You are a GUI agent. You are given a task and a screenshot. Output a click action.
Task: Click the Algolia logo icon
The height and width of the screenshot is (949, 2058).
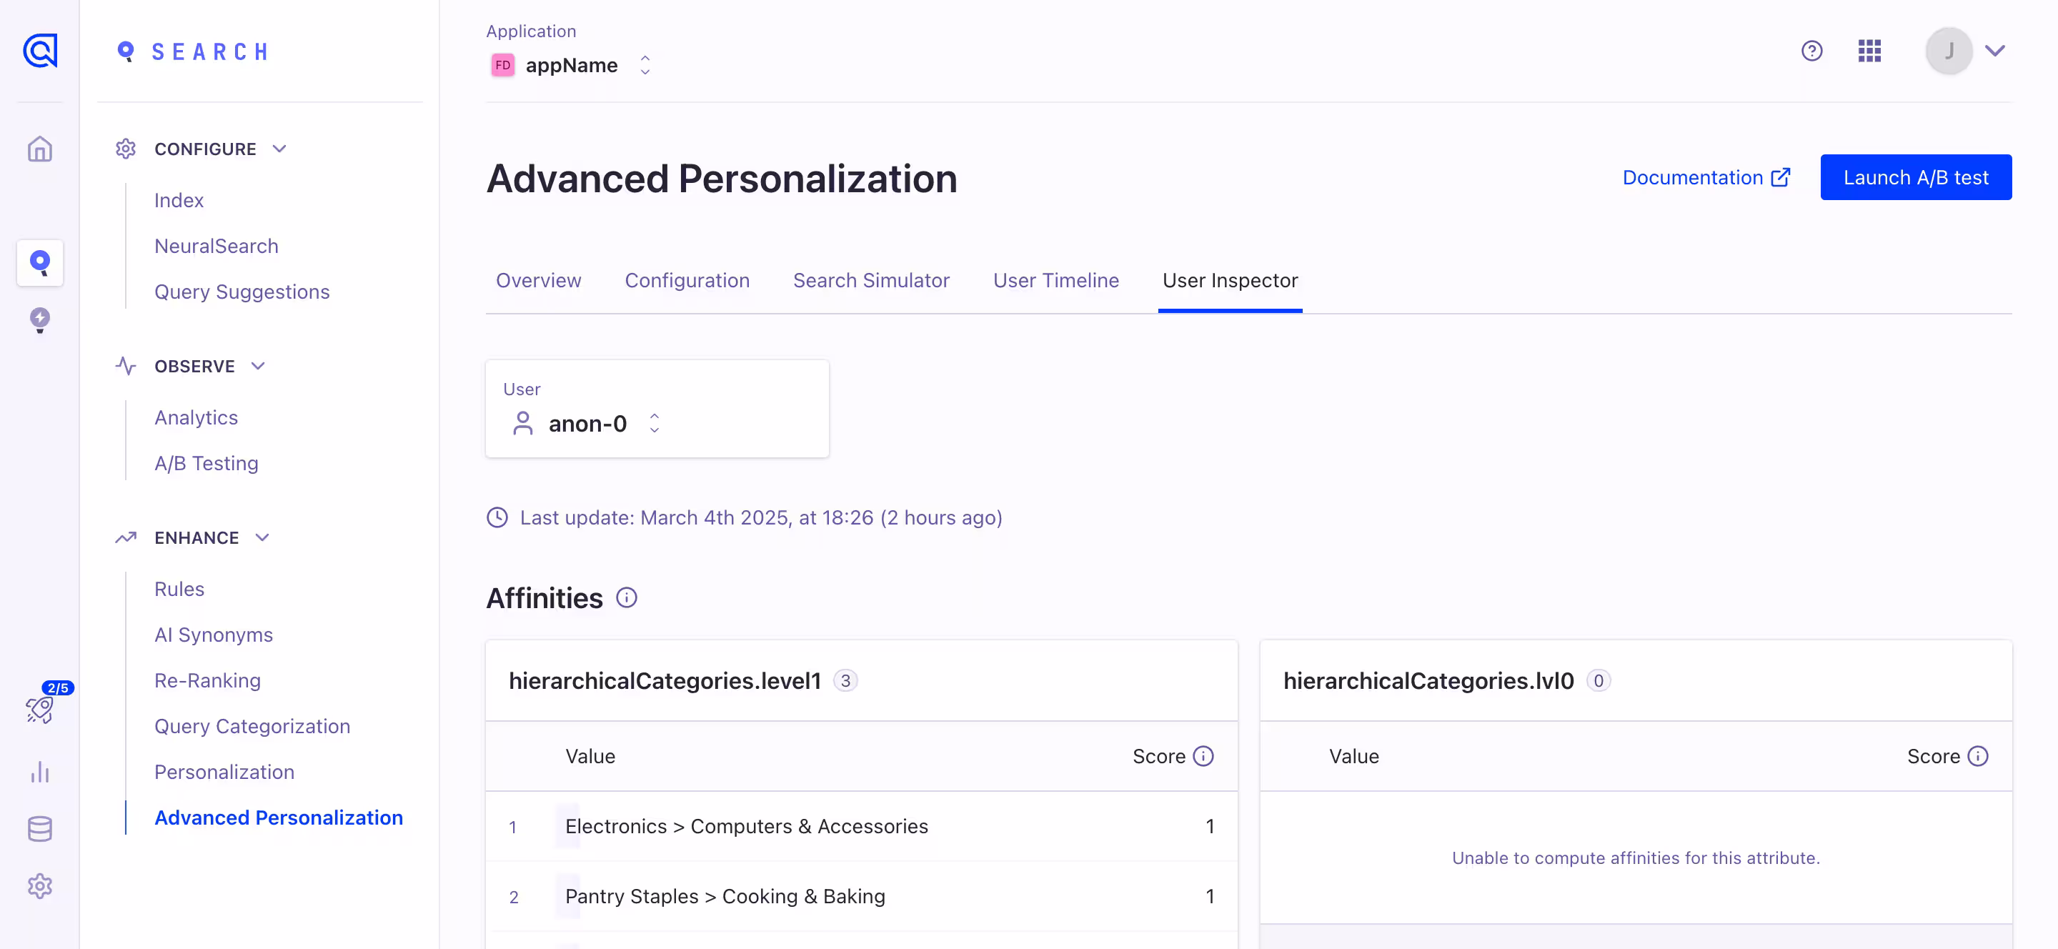coord(40,51)
